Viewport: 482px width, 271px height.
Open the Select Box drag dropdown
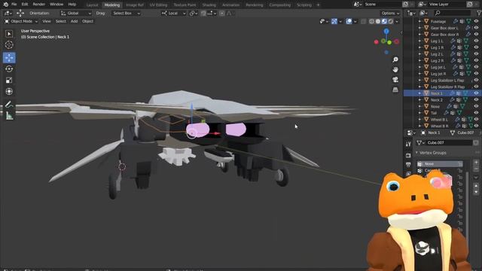127,14
